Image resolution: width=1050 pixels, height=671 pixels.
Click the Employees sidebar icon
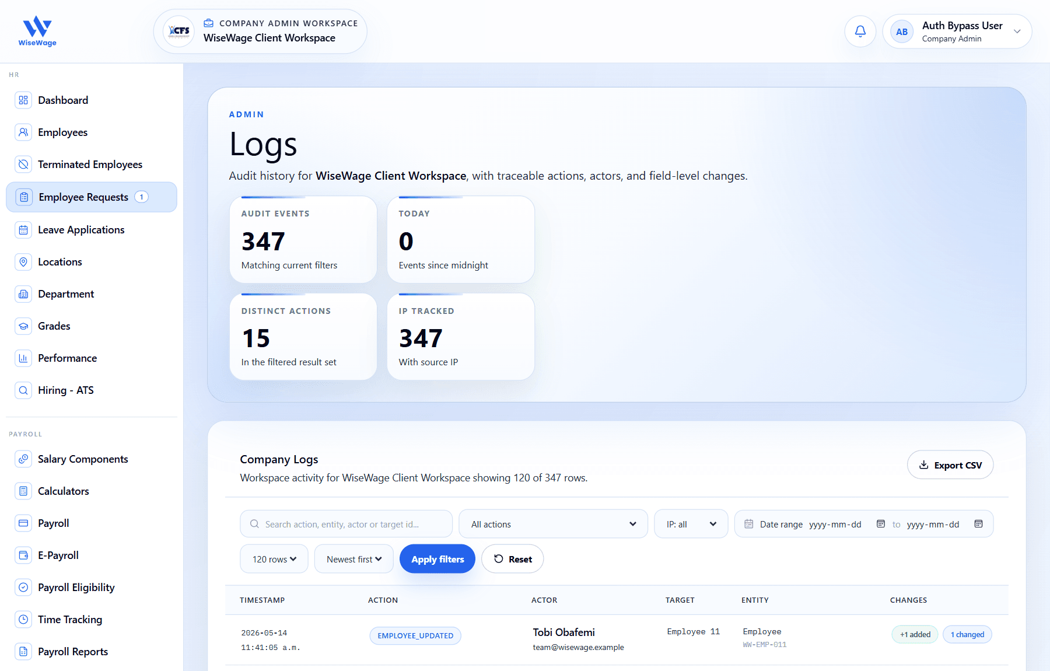click(x=23, y=132)
